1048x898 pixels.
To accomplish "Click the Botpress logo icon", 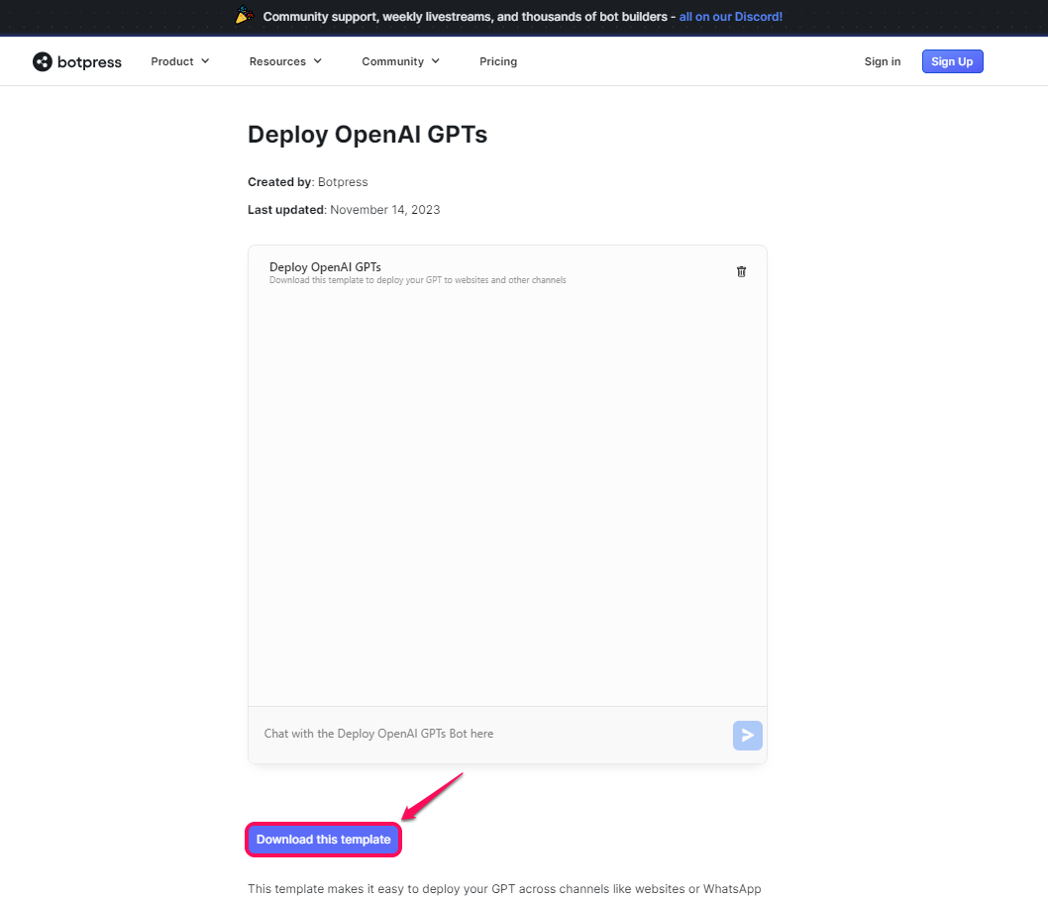I will pyautogui.click(x=43, y=61).
